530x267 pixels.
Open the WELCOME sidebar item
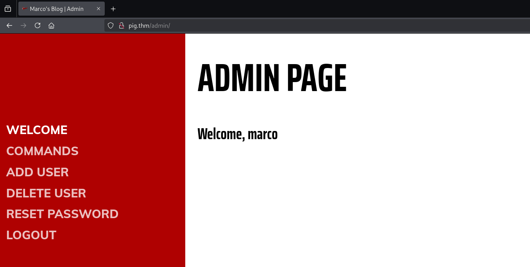(x=37, y=130)
